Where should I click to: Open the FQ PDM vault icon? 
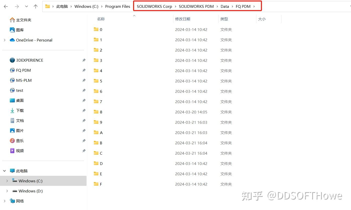(12, 70)
